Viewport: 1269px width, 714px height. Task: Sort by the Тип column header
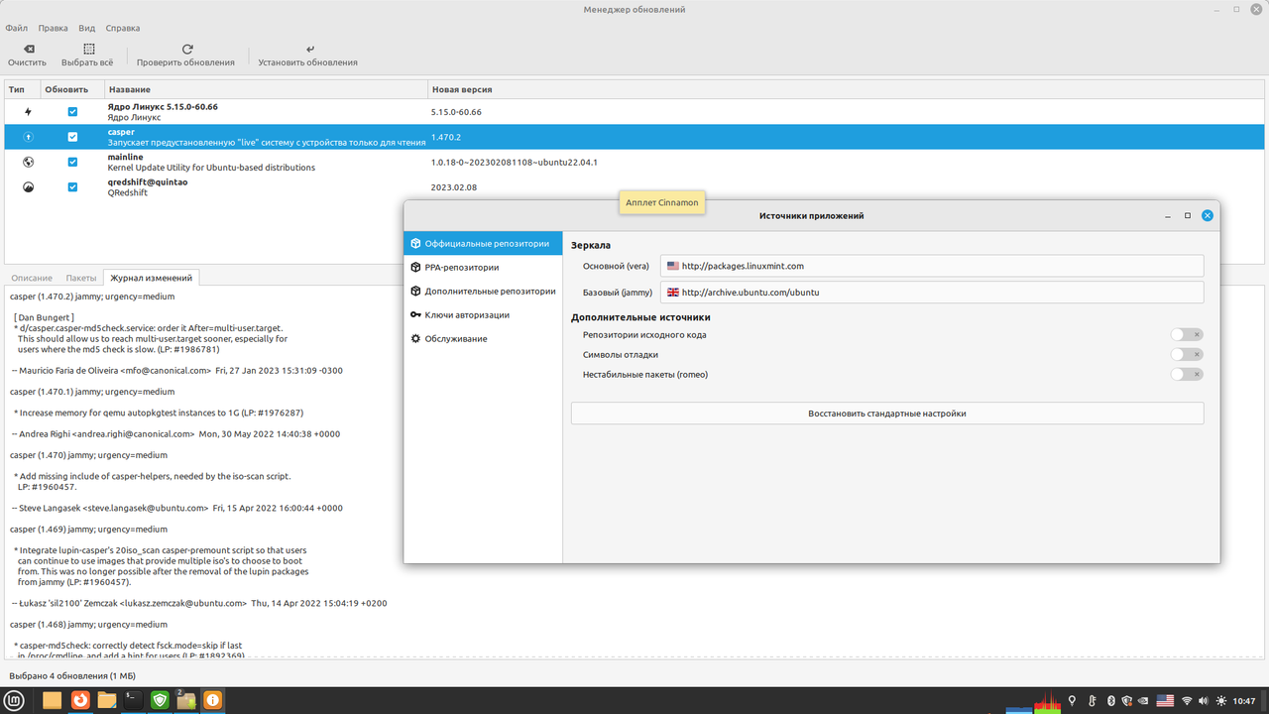(x=22, y=89)
